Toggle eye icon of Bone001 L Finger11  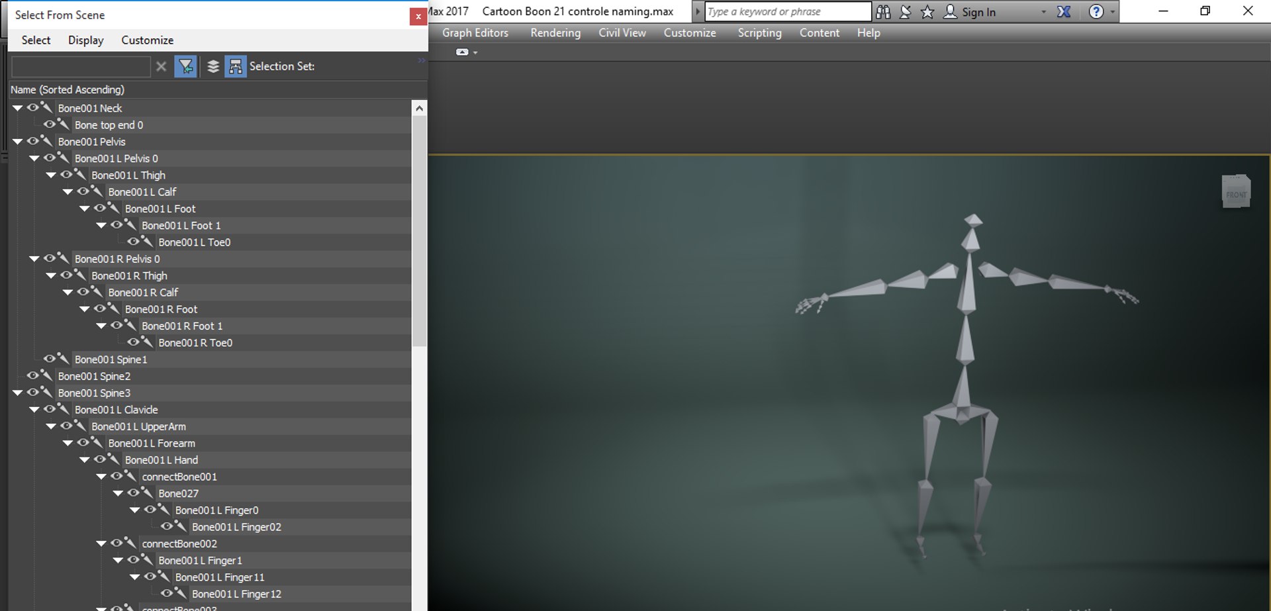(150, 577)
